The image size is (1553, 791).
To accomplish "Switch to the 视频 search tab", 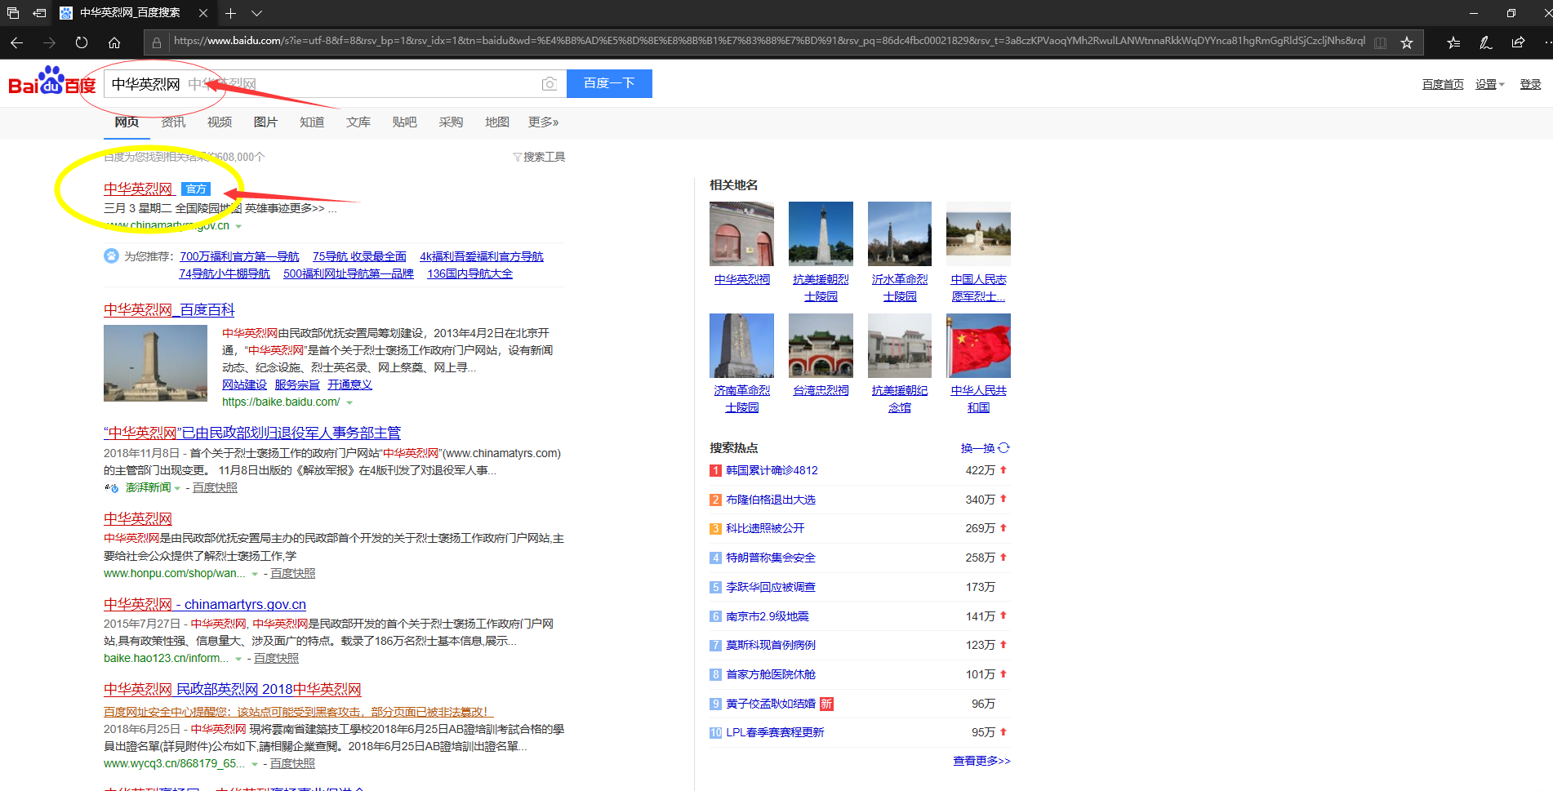I will coord(219,122).
